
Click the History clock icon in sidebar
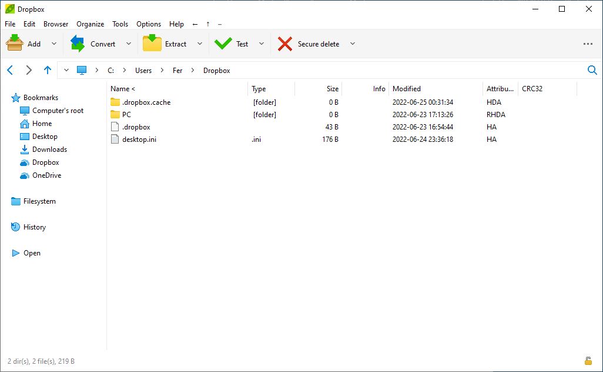click(x=15, y=227)
